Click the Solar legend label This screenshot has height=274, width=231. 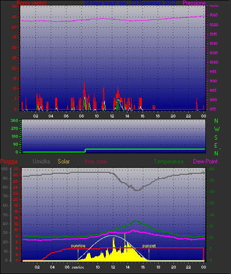point(64,161)
